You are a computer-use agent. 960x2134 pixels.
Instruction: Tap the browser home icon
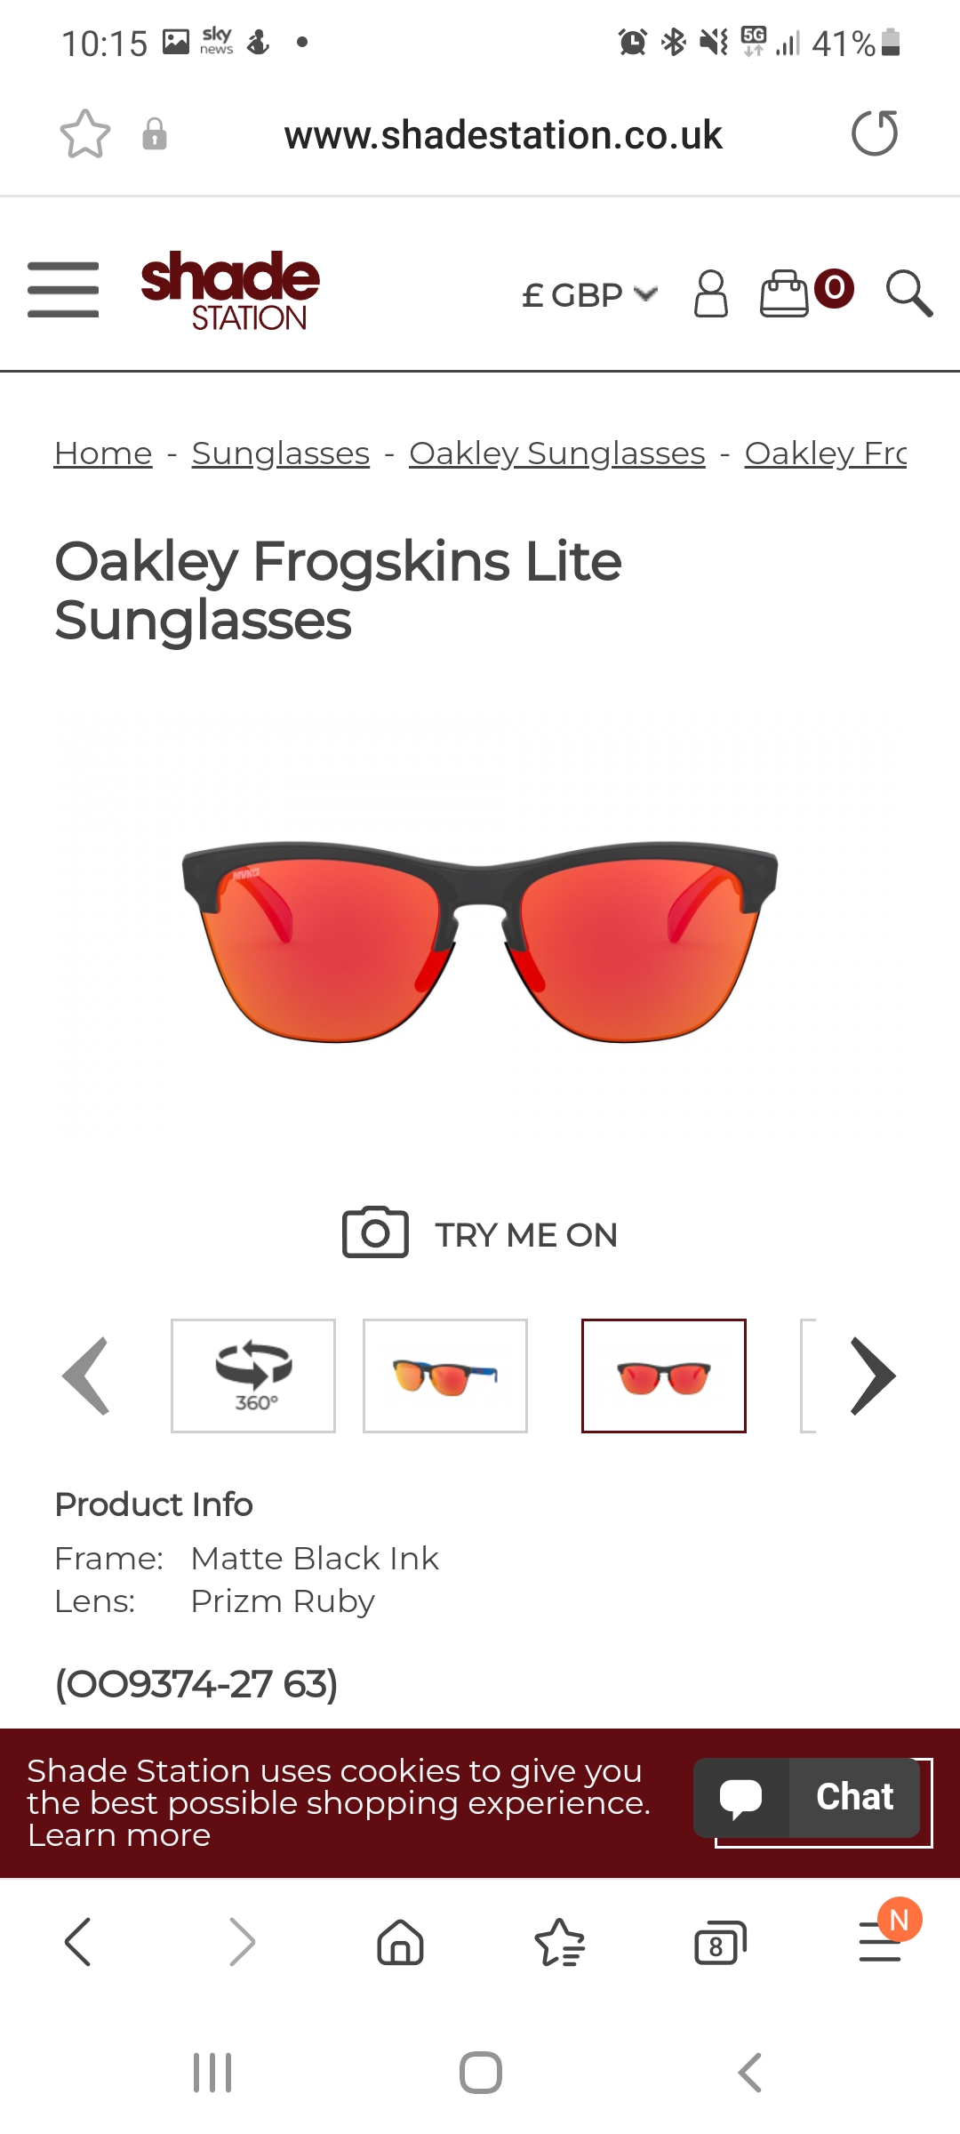pyautogui.click(x=401, y=1942)
